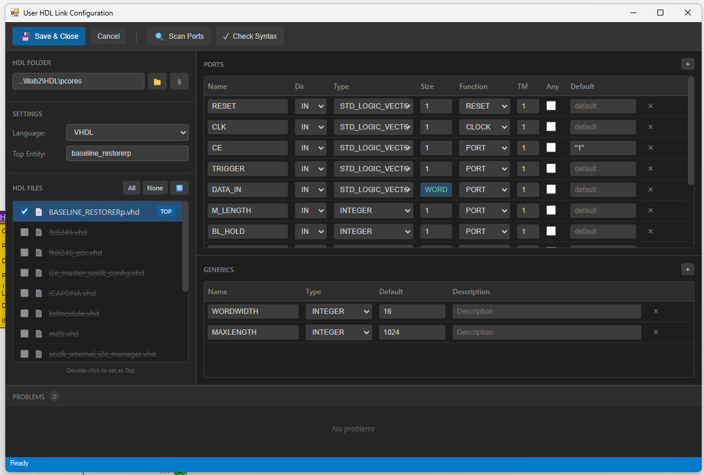Click Scan Ports button
The height and width of the screenshot is (475, 704).
179,36
